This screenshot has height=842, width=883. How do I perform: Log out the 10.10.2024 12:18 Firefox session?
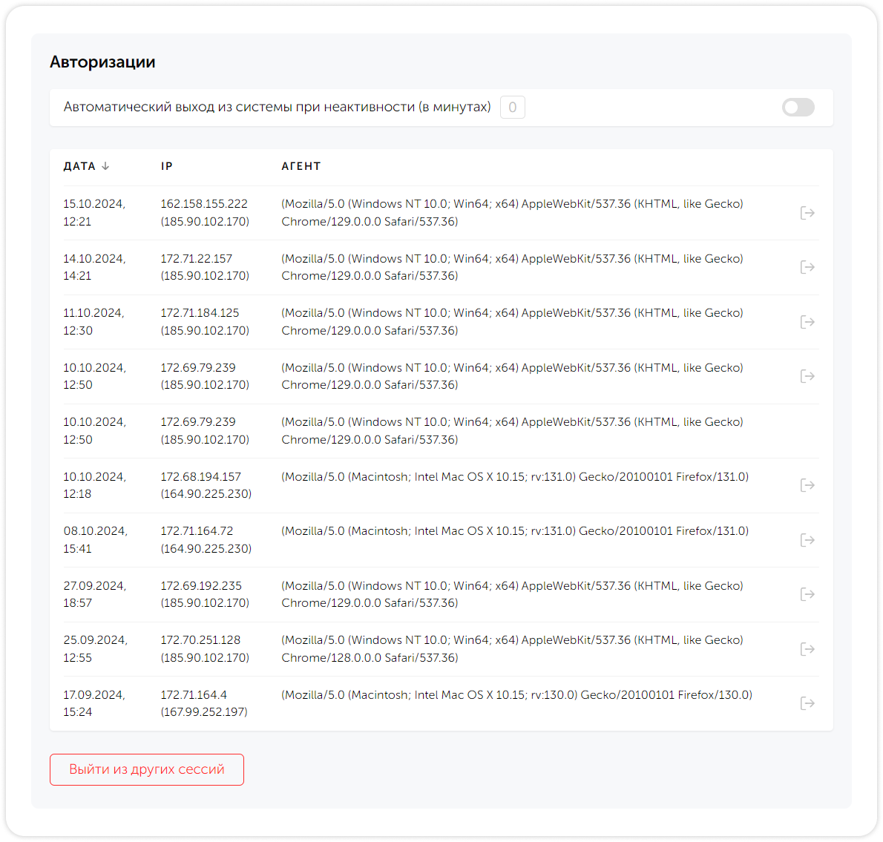(x=807, y=485)
